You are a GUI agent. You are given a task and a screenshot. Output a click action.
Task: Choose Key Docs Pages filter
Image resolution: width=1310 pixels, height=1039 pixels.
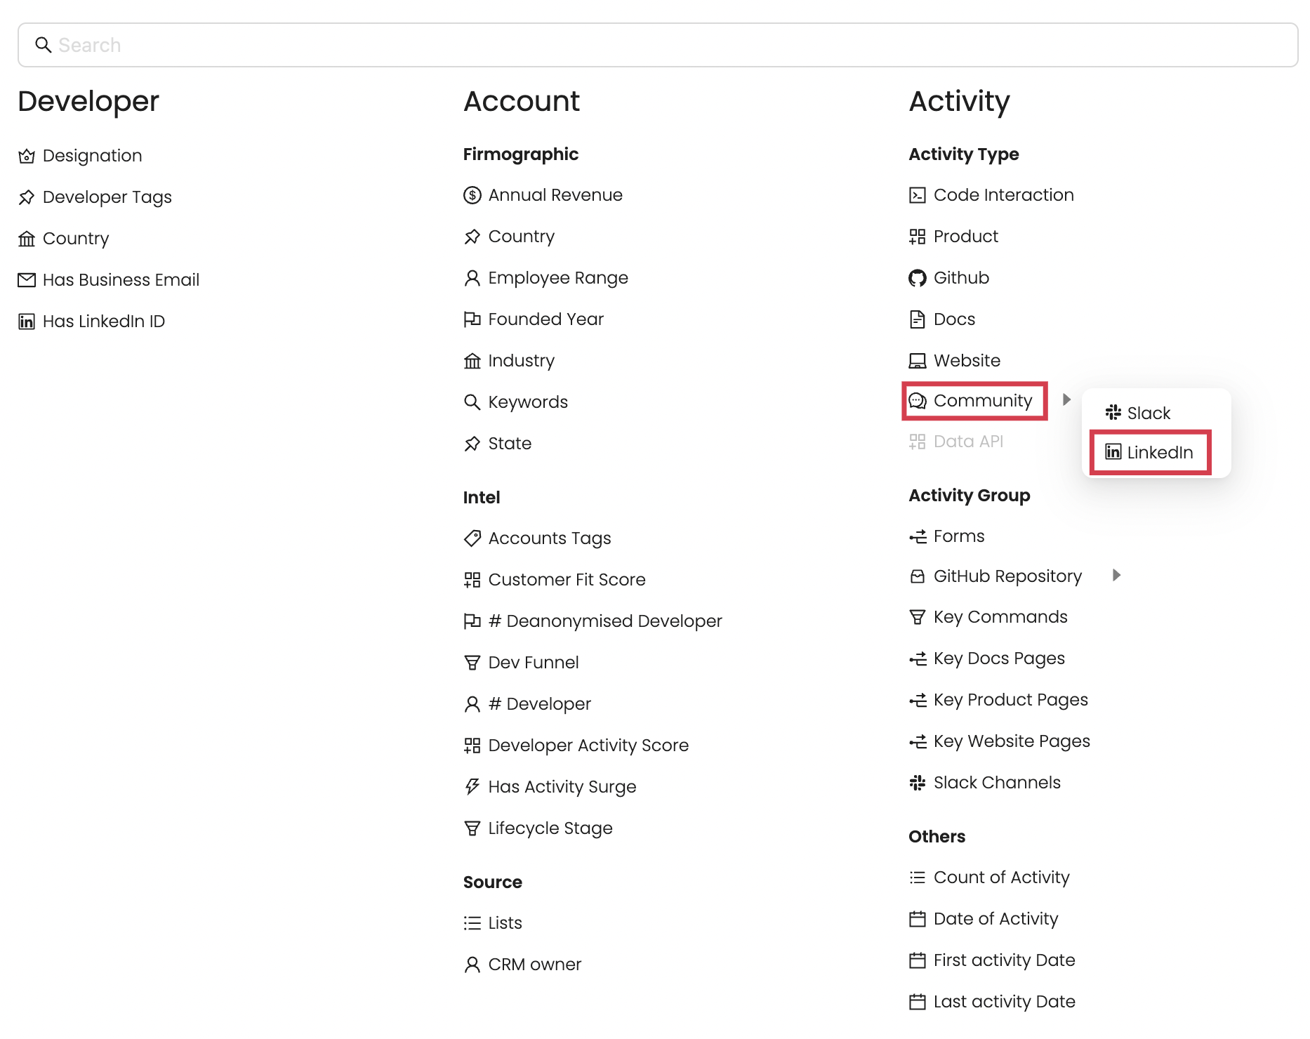click(x=998, y=659)
